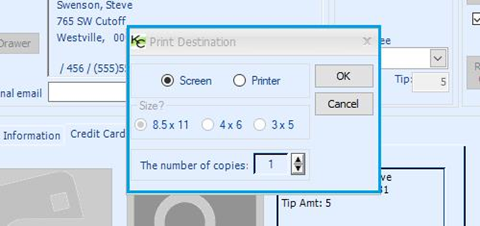
Task: Click the Cancel button
Action: pos(344,104)
